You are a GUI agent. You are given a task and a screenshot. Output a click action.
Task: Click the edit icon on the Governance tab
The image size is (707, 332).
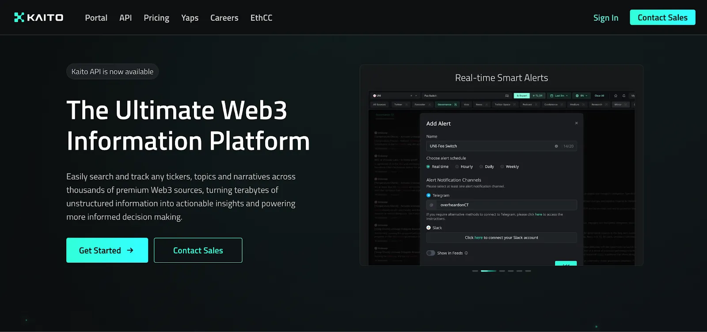pos(456,105)
